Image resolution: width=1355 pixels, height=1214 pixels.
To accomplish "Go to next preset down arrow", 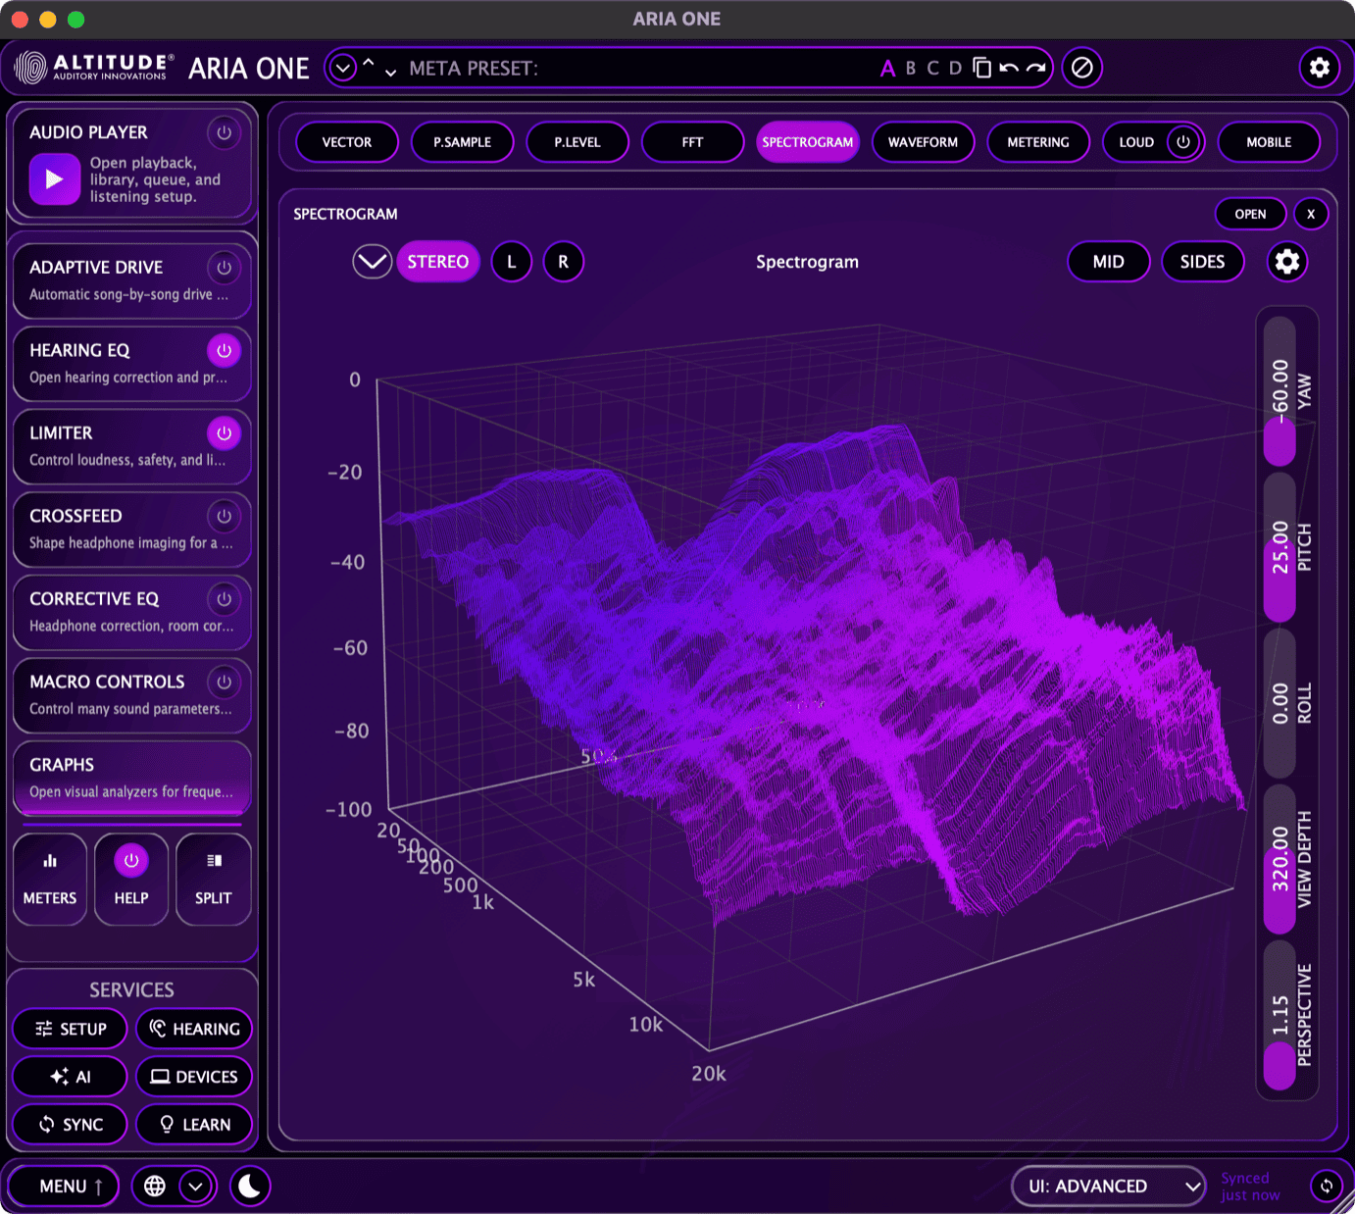I will coord(390,73).
